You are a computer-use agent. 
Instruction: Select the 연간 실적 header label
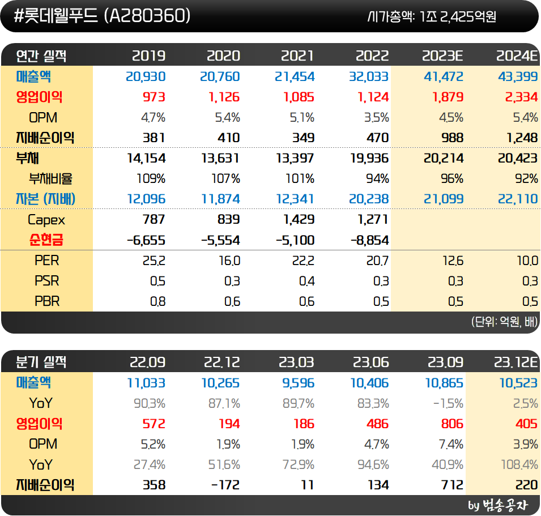[x=41, y=56]
